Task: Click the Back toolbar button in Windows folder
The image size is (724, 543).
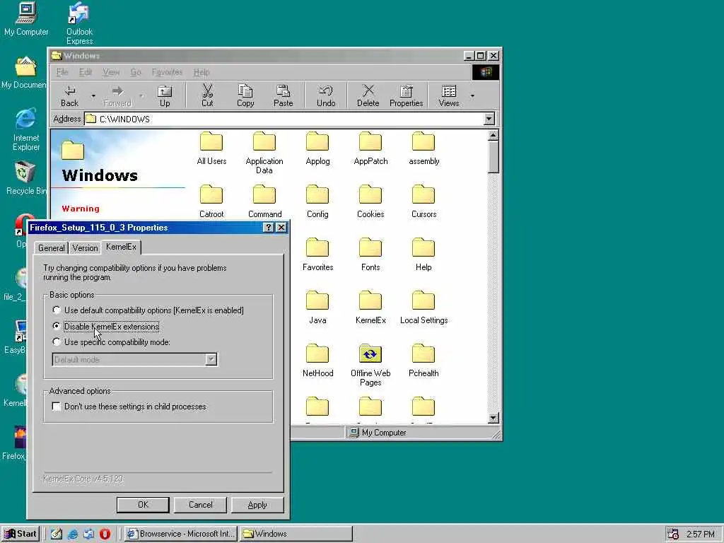Action: point(70,96)
